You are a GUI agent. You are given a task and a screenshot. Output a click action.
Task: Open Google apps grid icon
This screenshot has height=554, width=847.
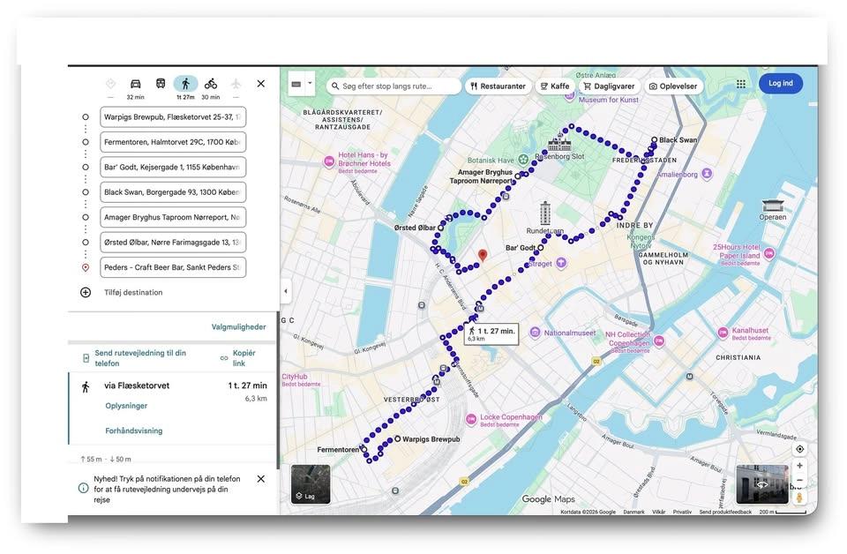click(x=741, y=84)
